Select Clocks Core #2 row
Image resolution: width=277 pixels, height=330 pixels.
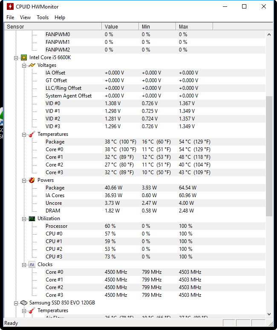[x=155, y=287]
